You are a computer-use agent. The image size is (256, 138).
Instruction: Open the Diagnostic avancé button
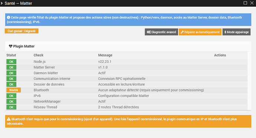click(161, 32)
